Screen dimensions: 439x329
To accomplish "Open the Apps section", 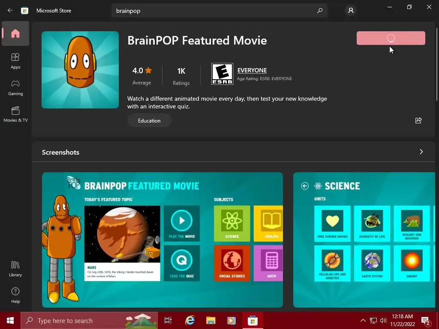I will tap(15, 61).
